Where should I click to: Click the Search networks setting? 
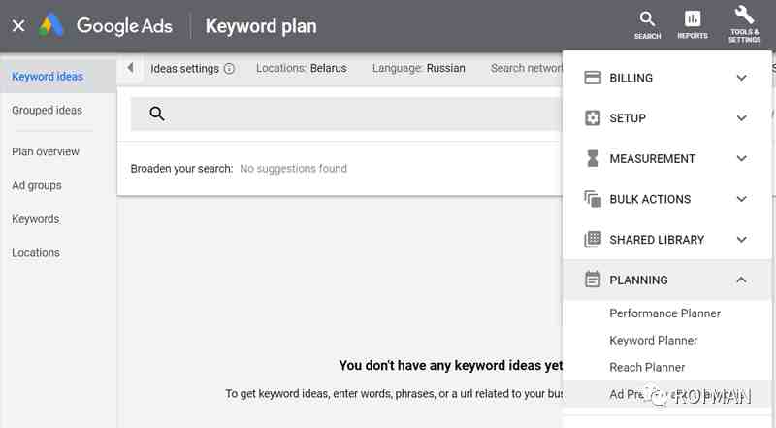click(x=527, y=68)
